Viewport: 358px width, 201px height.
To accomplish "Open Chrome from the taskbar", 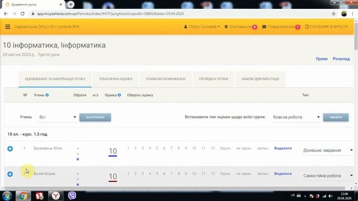I will click(23, 196).
